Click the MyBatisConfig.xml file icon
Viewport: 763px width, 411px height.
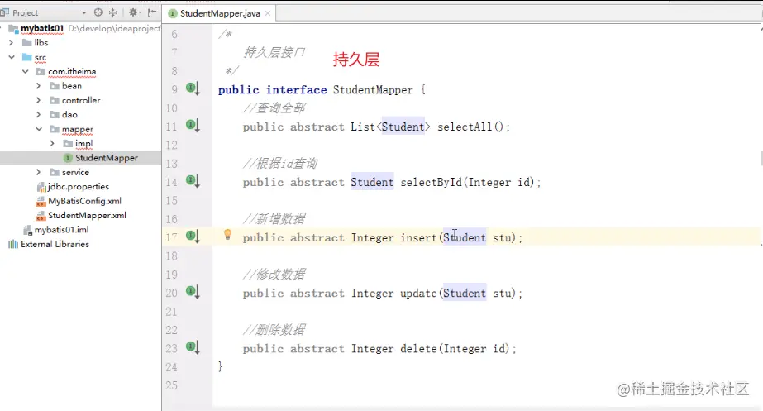coord(41,201)
